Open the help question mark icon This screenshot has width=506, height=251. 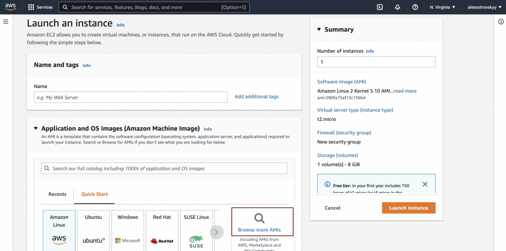(x=415, y=7)
